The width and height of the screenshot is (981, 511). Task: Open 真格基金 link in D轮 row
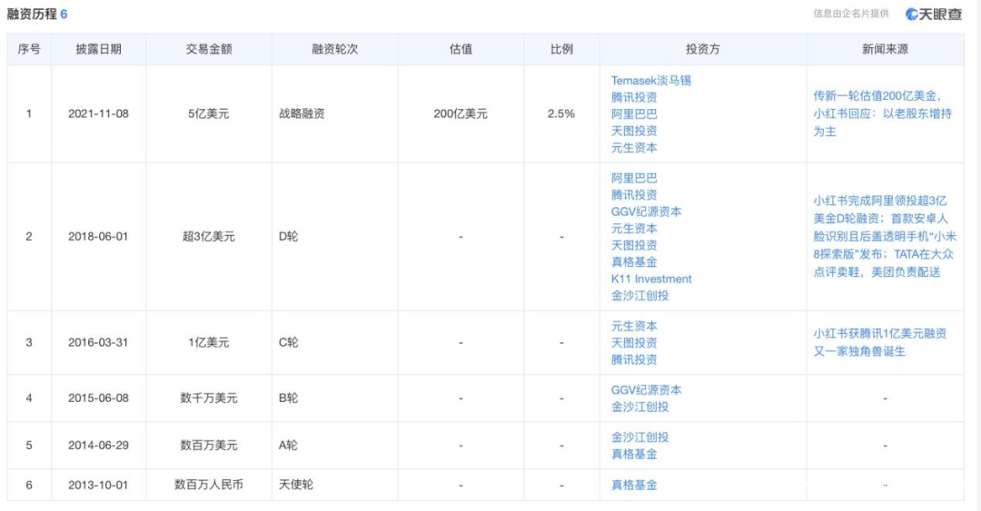coord(634,262)
